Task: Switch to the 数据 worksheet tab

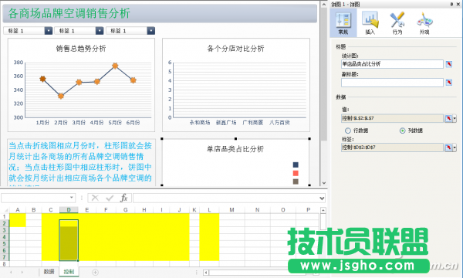Action: click(49, 272)
